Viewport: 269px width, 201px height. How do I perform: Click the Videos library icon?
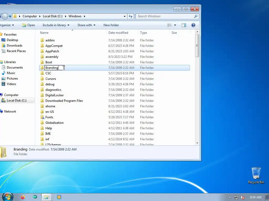click(x=3, y=84)
